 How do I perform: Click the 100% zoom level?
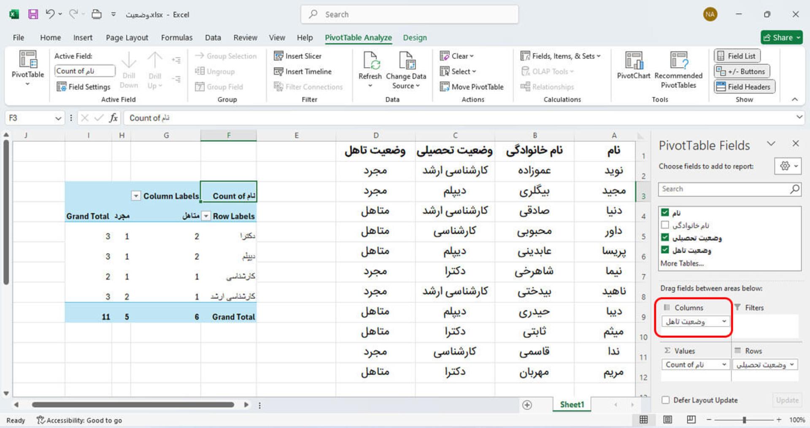[797, 420]
